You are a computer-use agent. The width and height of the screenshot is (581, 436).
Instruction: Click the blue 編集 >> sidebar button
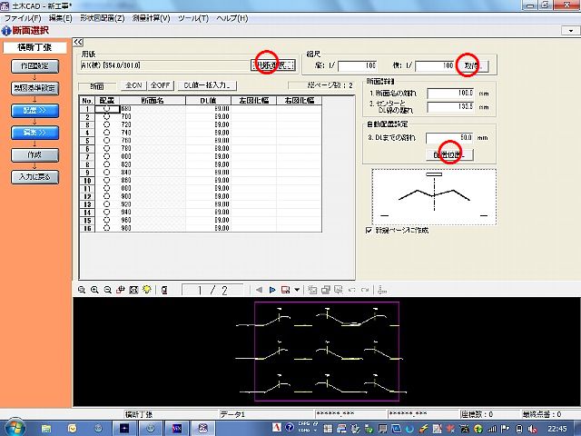coord(34,133)
